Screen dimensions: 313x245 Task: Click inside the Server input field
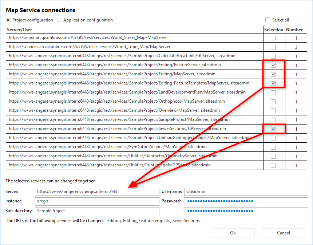click(x=96, y=191)
